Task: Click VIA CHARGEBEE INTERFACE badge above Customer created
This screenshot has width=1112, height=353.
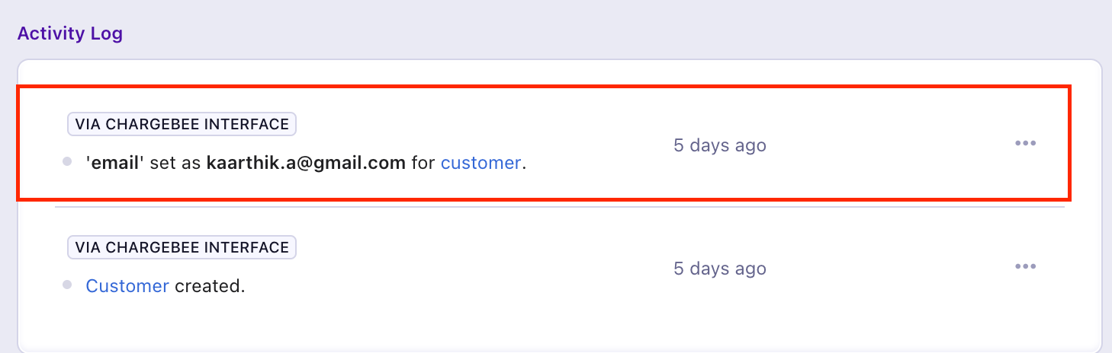Action: point(182,247)
